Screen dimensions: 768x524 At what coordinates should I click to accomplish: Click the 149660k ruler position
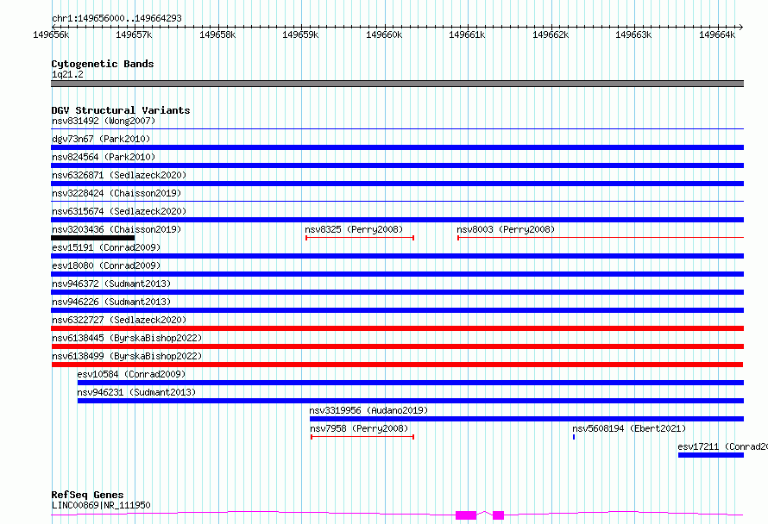click(x=384, y=34)
